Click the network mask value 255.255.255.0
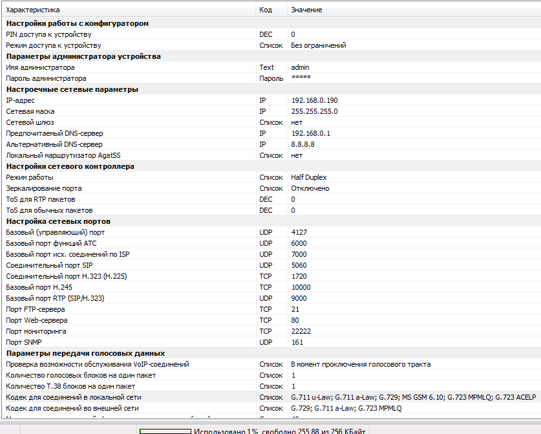 [x=314, y=111]
